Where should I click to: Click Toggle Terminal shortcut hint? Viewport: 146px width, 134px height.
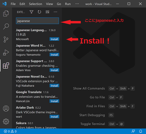[x=102, y=124]
